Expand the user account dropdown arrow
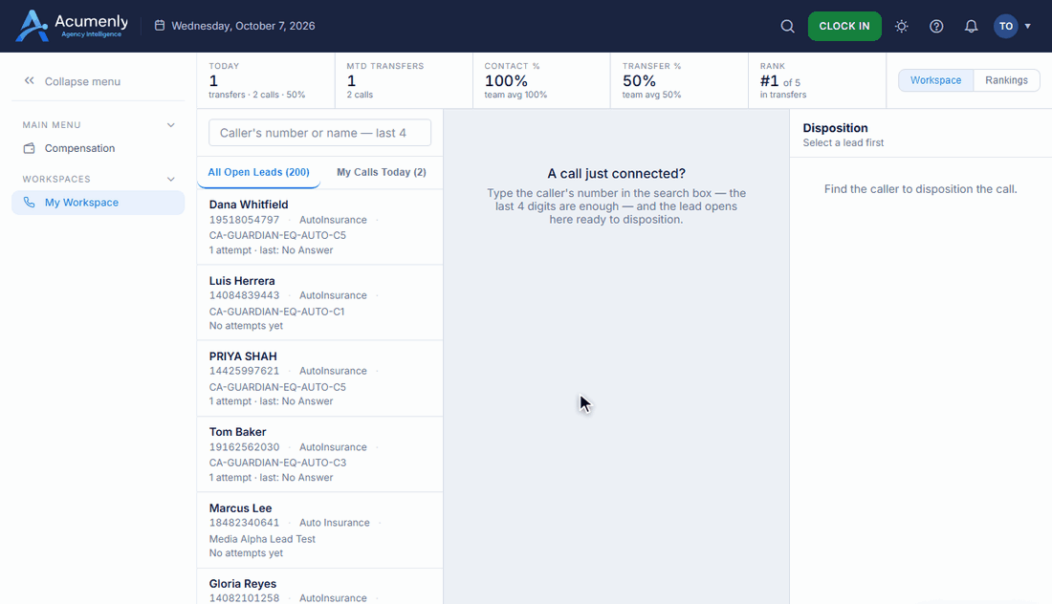1052x604 pixels. tap(1028, 26)
